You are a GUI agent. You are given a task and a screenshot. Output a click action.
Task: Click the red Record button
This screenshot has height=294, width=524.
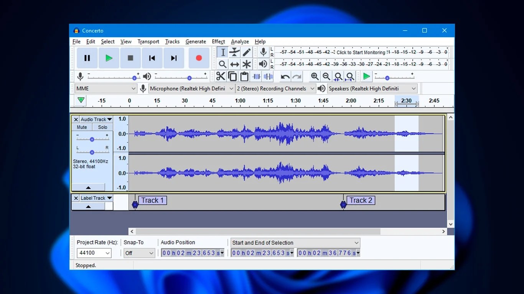(x=199, y=58)
